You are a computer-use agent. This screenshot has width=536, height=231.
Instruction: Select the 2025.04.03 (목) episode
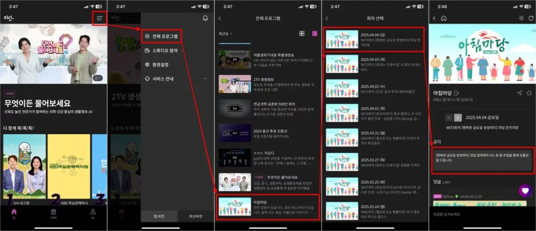pos(374,64)
